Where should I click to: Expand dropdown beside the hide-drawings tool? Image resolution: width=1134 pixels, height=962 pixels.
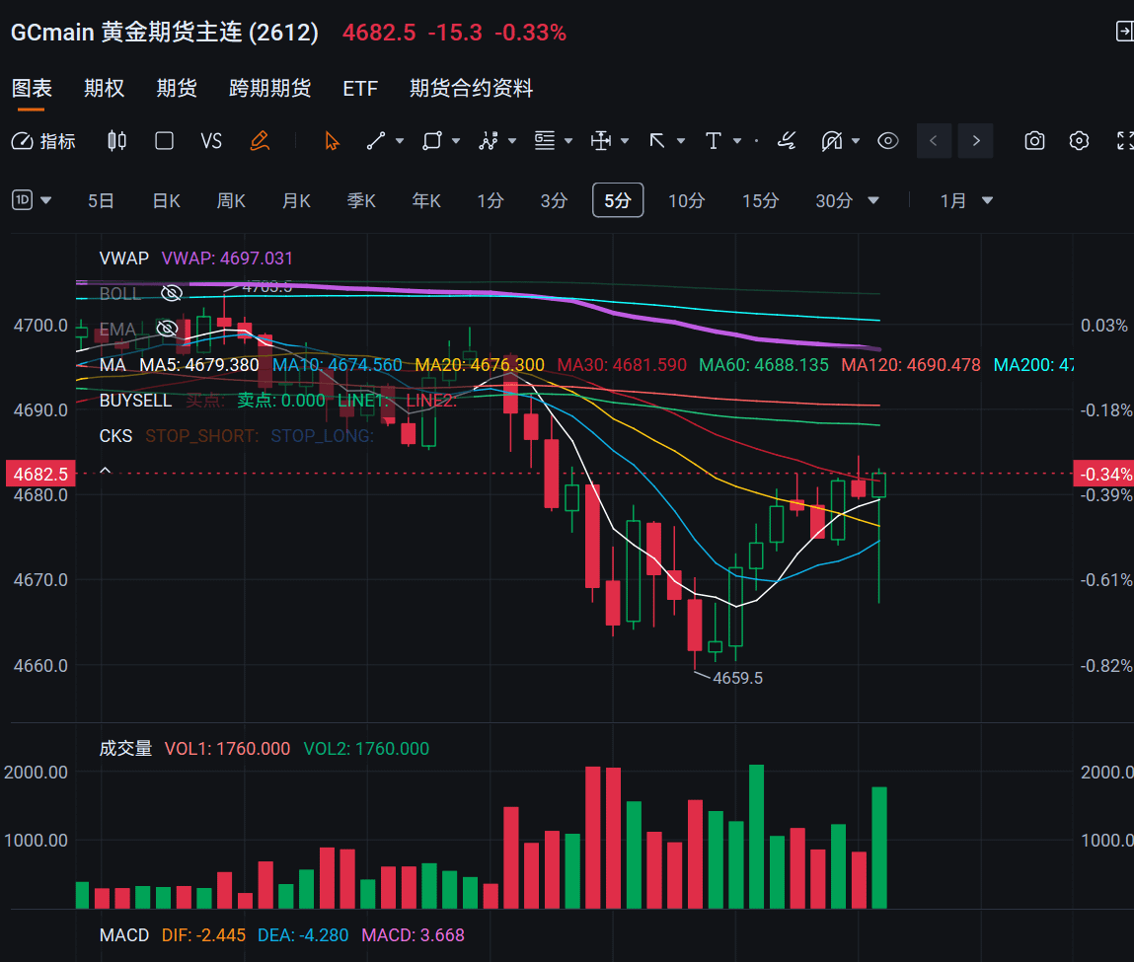(856, 141)
